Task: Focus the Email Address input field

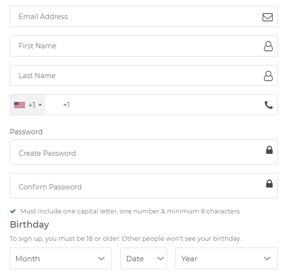Action: tap(144, 16)
